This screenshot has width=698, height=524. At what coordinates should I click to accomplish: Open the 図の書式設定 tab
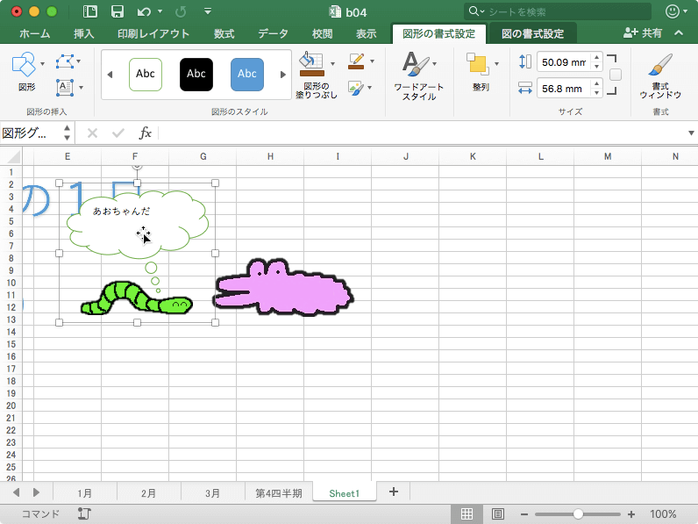[x=532, y=33]
